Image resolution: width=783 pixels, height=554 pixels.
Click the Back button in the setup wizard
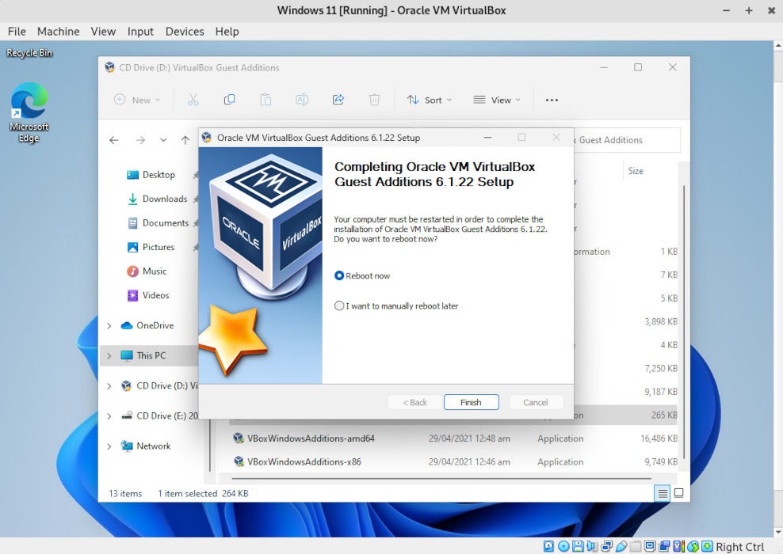tap(414, 402)
